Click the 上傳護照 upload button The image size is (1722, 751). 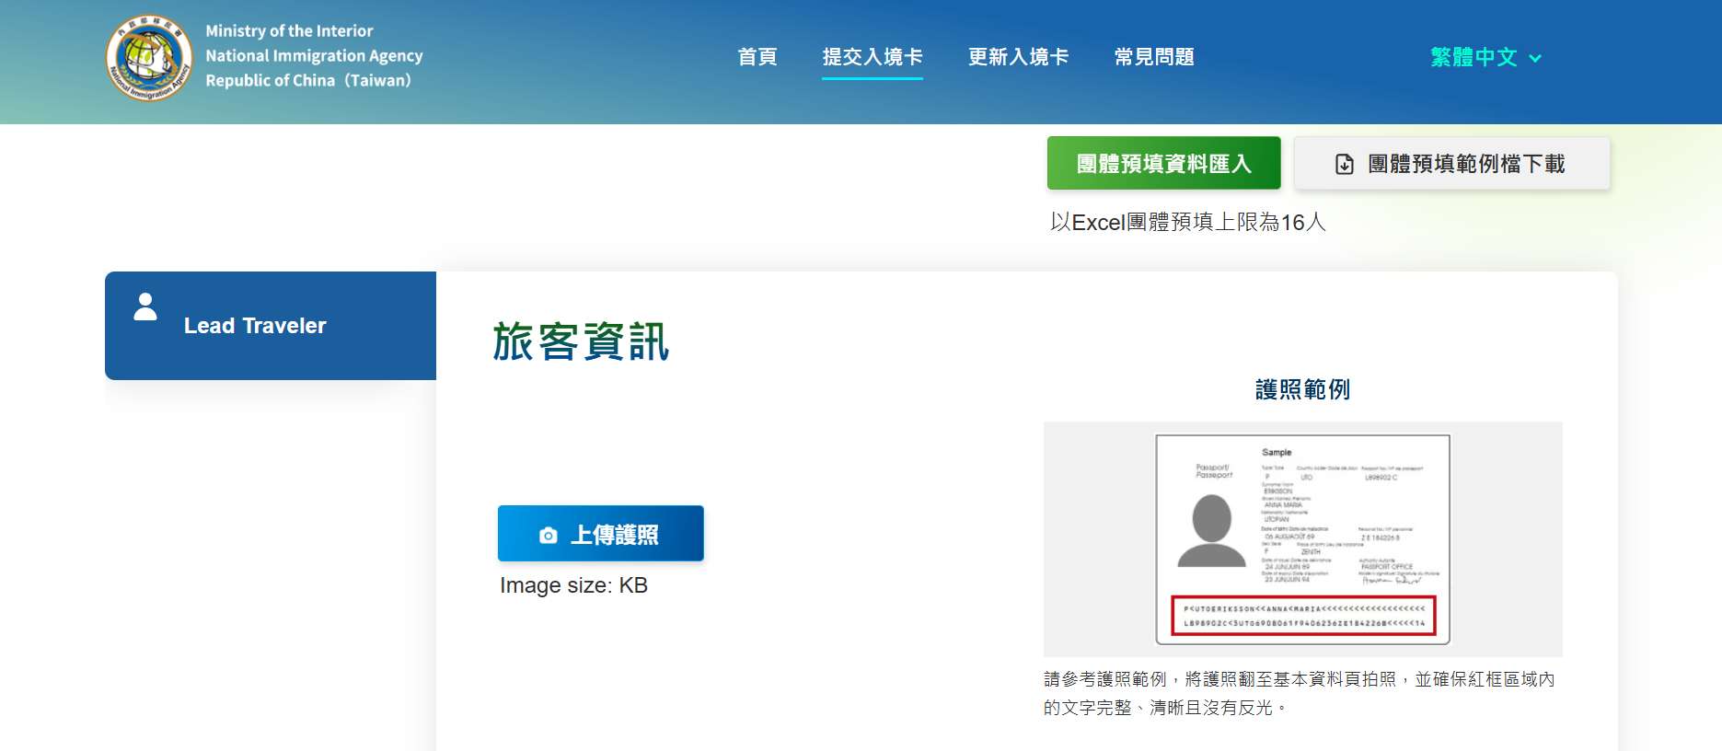coord(601,534)
